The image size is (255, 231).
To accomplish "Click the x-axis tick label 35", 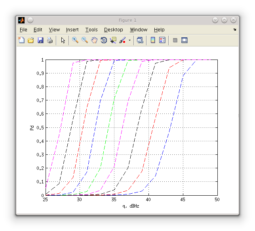I will point(114,200).
